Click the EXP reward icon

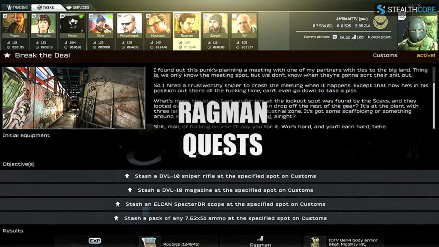(95, 241)
